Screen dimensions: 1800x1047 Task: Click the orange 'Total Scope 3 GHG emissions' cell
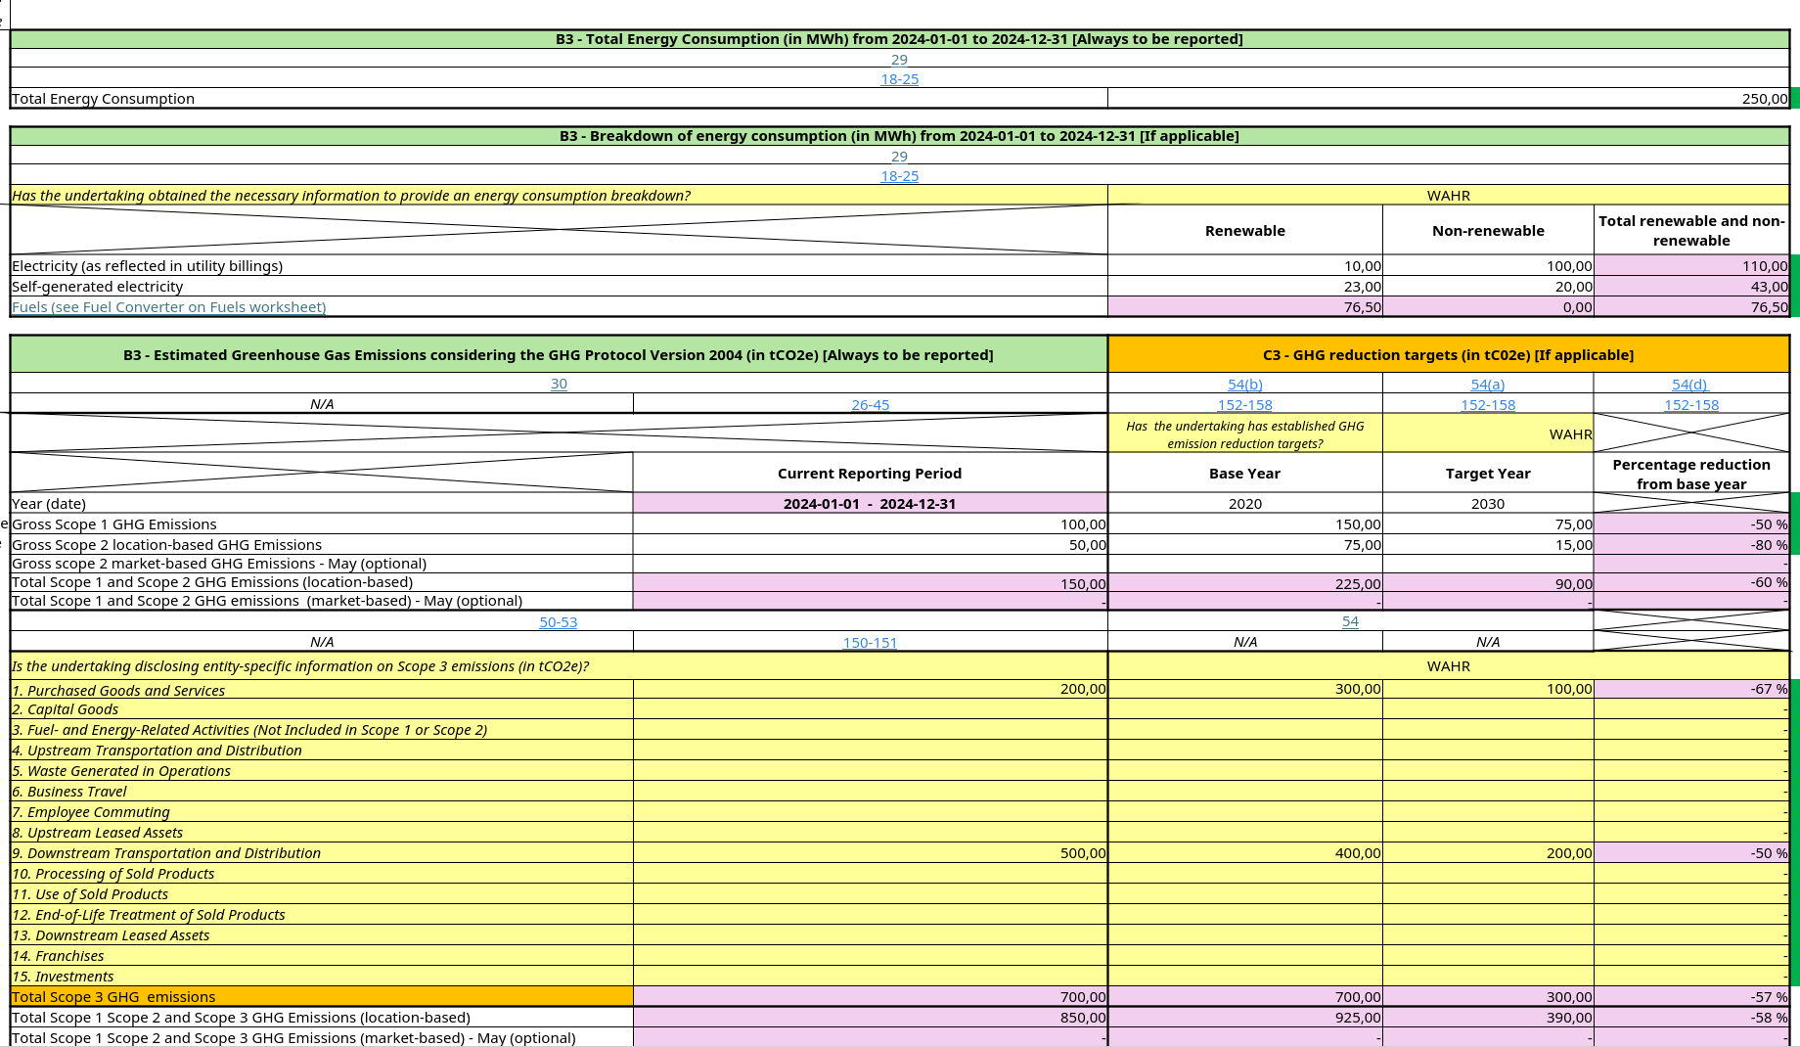tap(321, 997)
